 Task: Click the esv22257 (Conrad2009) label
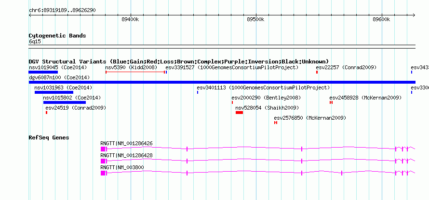tap(346, 67)
